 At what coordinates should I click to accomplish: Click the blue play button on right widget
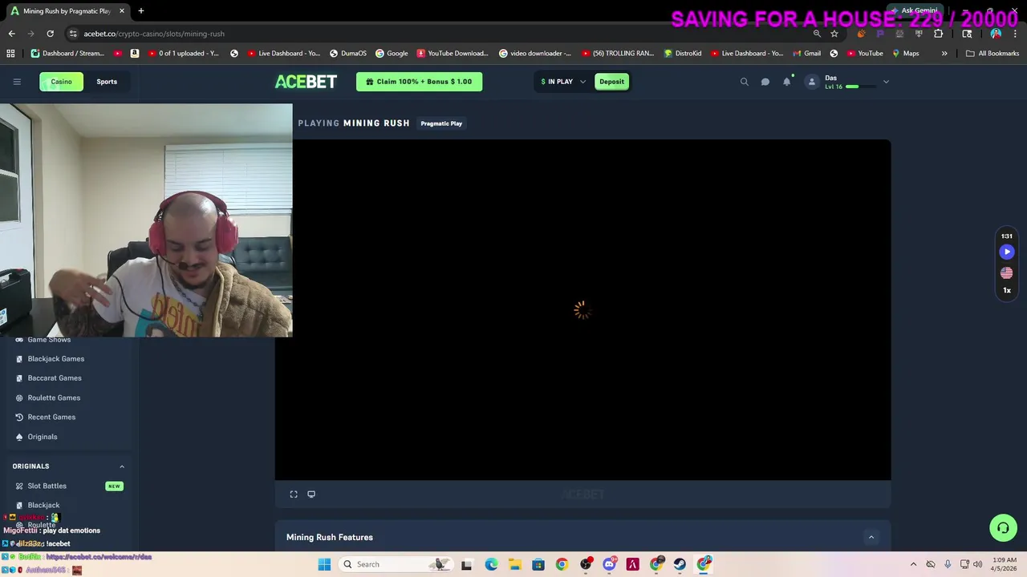tap(1007, 252)
